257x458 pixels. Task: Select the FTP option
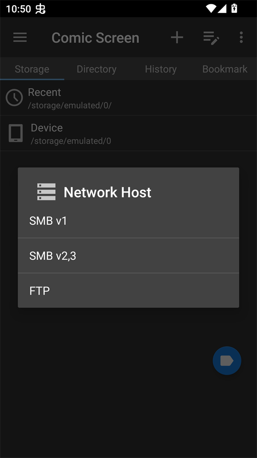128,291
